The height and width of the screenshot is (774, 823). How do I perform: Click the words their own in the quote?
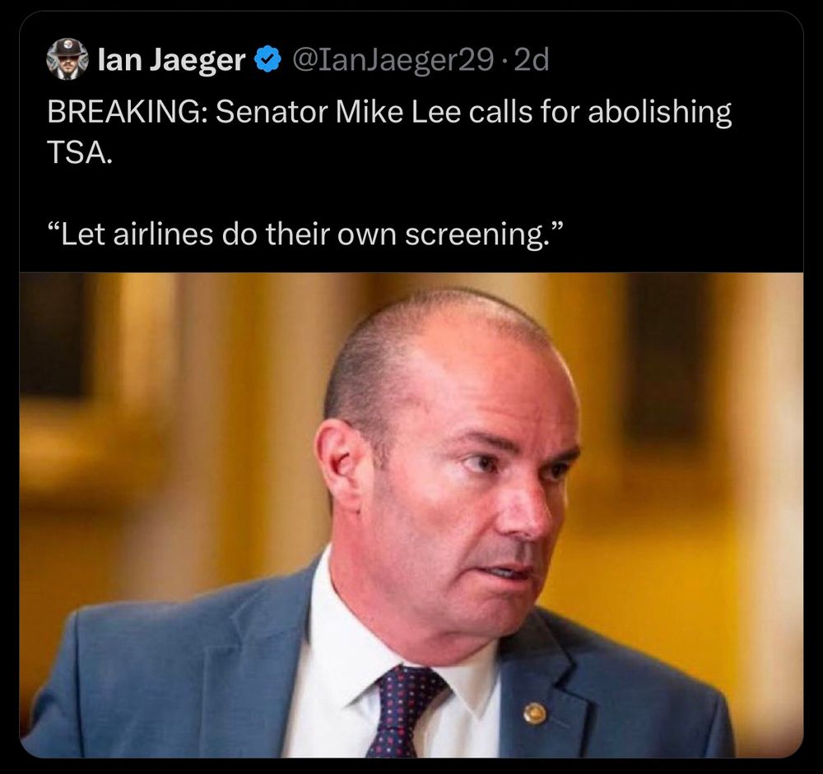coord(330,234)
